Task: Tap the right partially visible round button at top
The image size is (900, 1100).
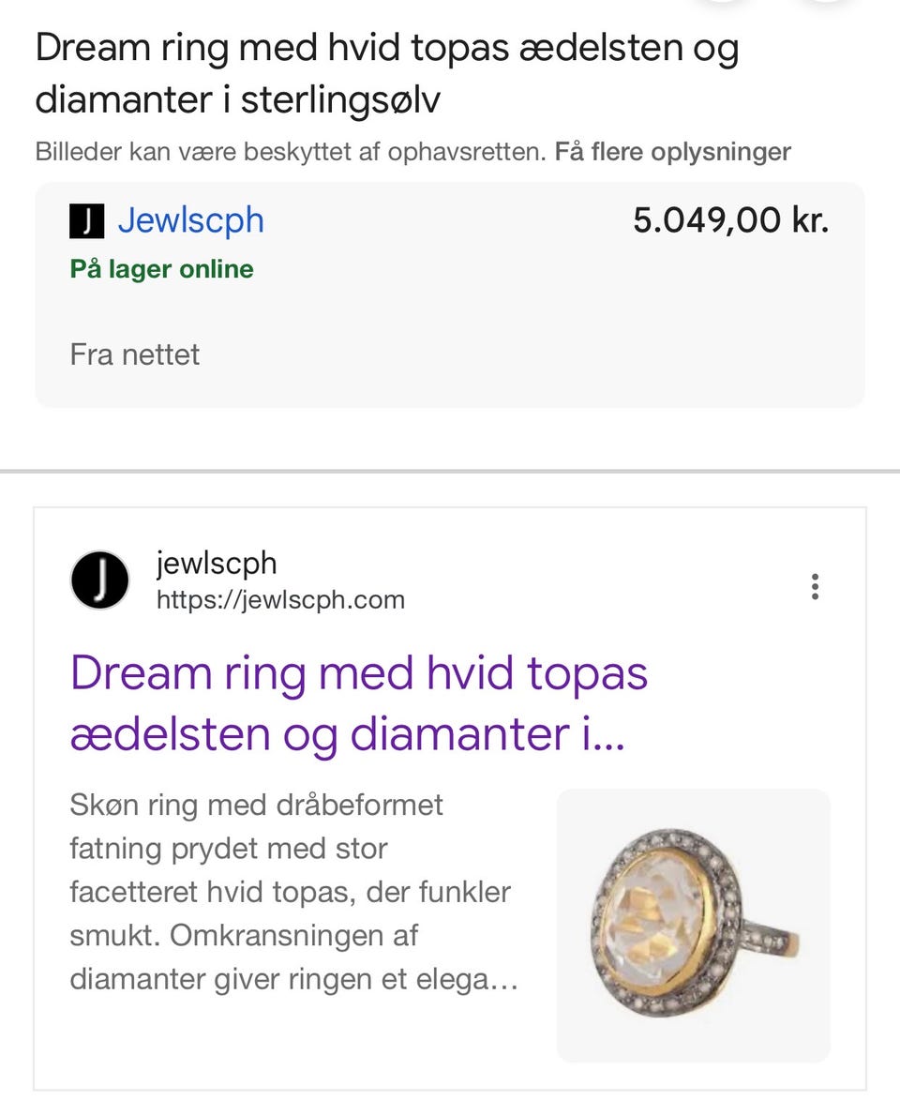Action: (x=826, y=3)
